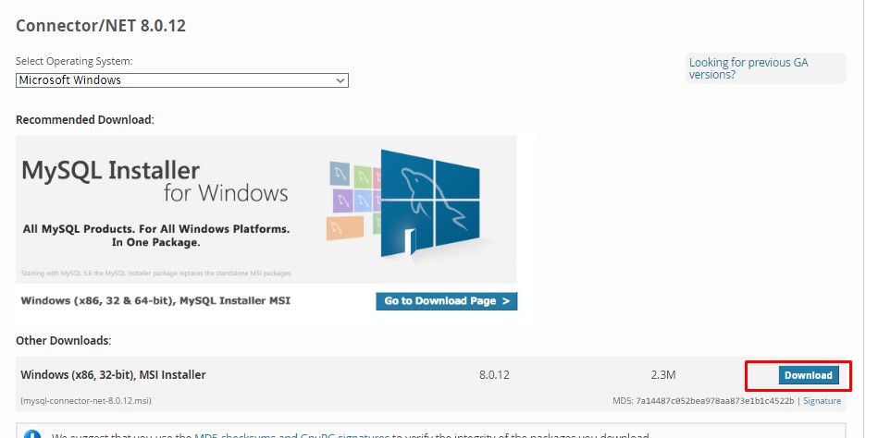Image resolution: width=878 pixels, height=438 pixels.
Task: Click the Windows (x86, 32 & 64-bit), MySQL Installer MSI text
Action: [x=155, y=300]
